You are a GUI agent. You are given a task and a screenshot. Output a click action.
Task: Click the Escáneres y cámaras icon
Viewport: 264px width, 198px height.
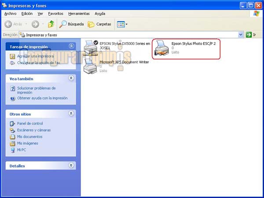[12, 130]
